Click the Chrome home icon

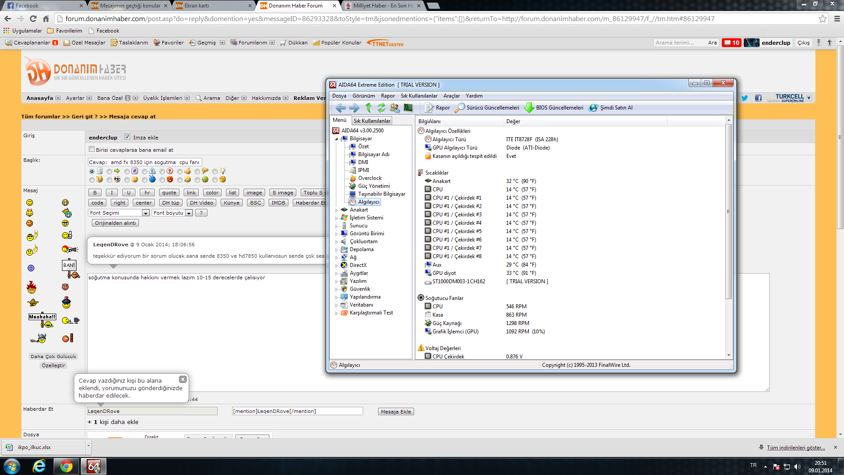(x=46, y=18)
